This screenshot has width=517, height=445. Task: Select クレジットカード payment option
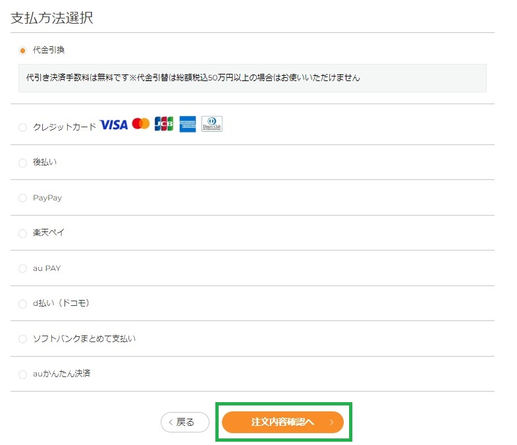[x=22, y=127]
